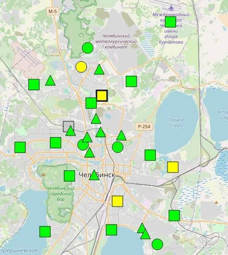Click the P-254 road shield
This screenshot has width=228, height=255.
point(144,126)
